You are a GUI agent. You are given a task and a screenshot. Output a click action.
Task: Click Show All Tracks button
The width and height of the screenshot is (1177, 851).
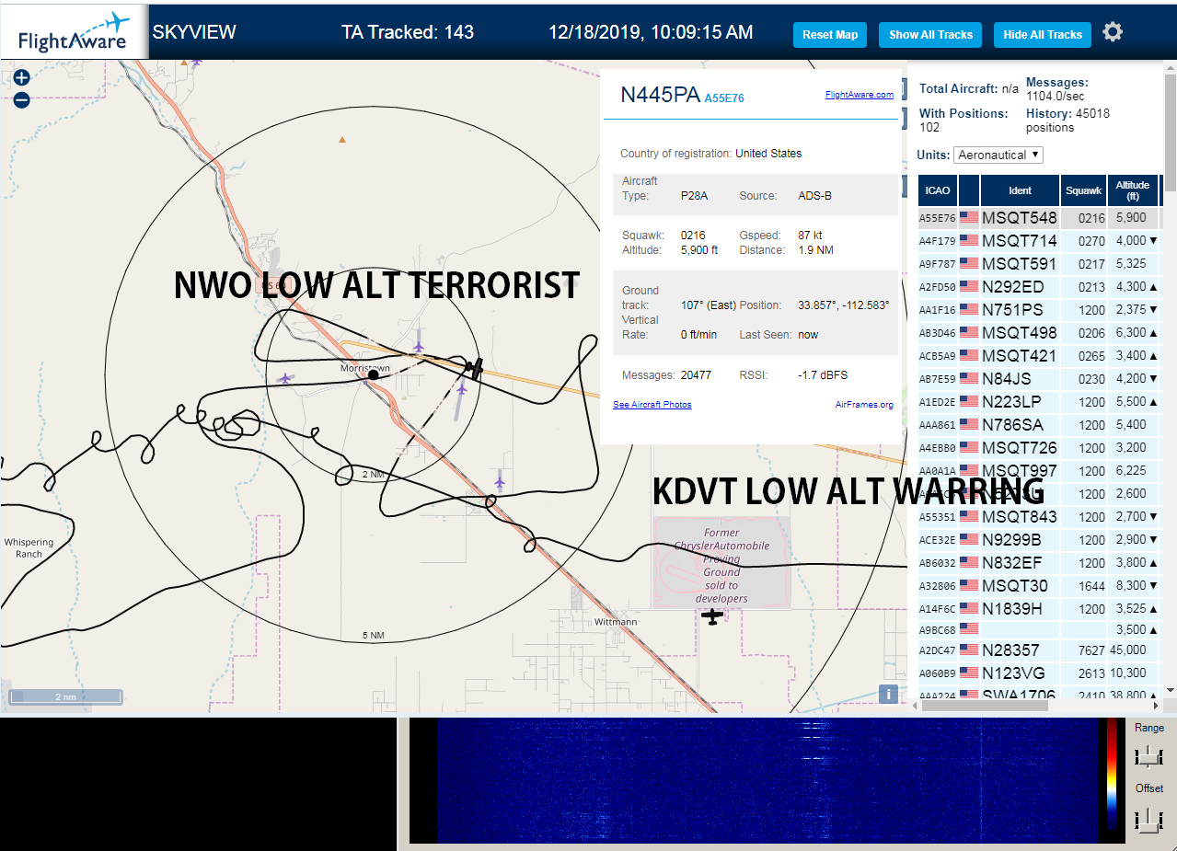click(x=930, y=35)
